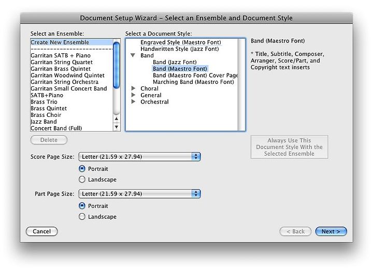Viewport: 373px width, 270px height.
Task: Select Engraved Style (Maestro Font)
Action: click(181, 42)
